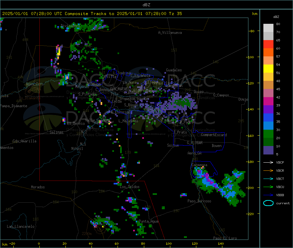293x248 pixels.
Task: Click the Soitue place label
Action: [x=173, y=145]
